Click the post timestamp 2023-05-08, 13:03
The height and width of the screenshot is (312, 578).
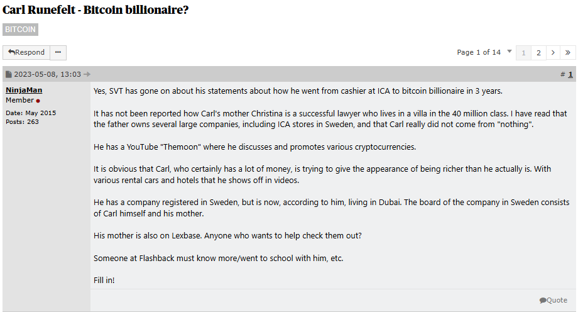47,74
